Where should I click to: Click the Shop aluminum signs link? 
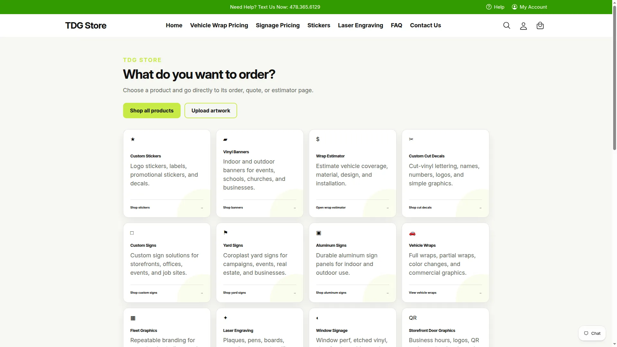[331, 293]
